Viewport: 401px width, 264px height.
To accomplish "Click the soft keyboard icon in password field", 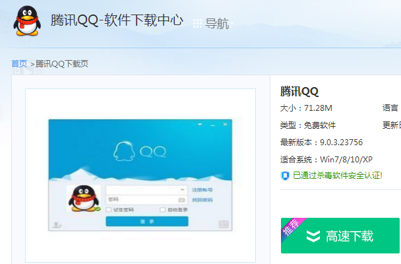I will pos(181,200).
